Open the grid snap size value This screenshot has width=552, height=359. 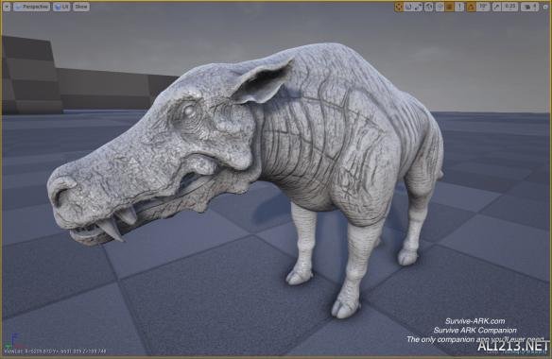(x=459, y=7)
